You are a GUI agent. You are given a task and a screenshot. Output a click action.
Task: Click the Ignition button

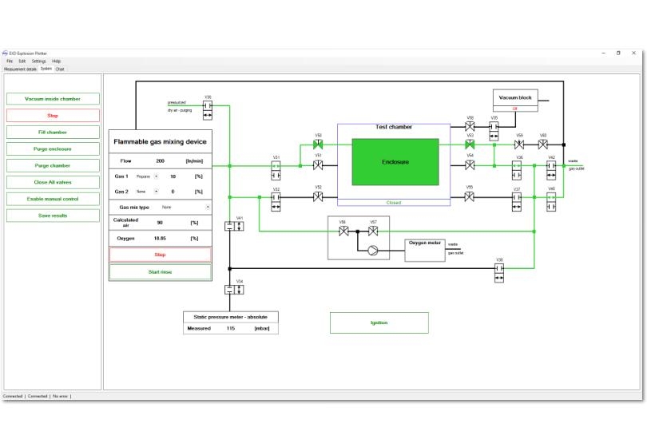tap(379, 323)
